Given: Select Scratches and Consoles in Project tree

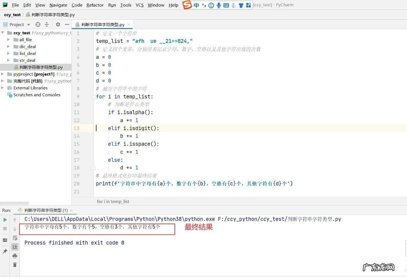Looking at the screenshot, I should [37, 95].
